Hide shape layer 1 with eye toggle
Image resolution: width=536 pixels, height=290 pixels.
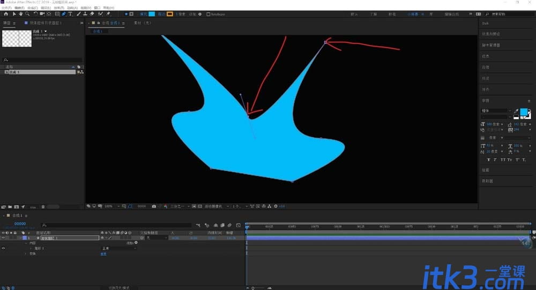coord(3,237)
